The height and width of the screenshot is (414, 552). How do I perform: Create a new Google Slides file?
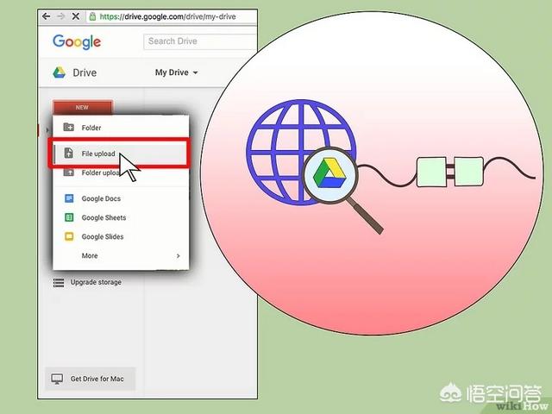(x=121, y=236)
